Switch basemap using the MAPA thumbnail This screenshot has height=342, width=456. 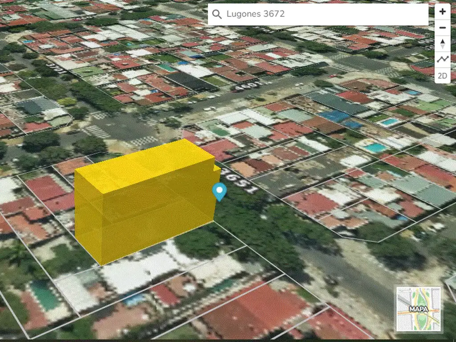(x=419, y=309)
